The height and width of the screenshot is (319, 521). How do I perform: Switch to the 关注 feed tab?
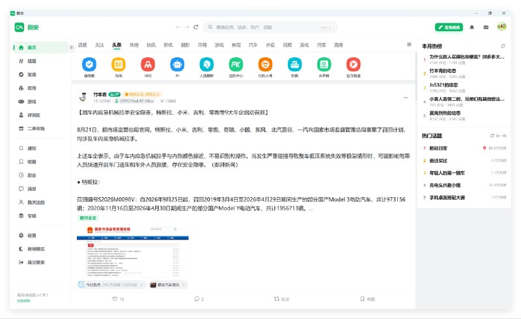pos(100,45)
